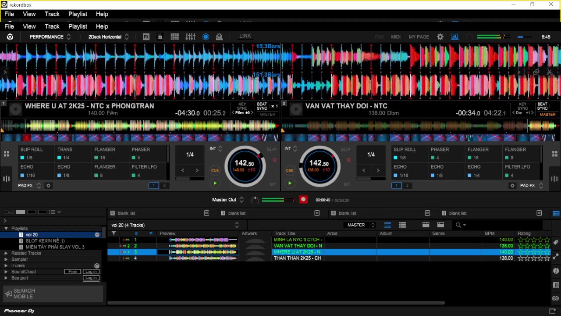561x316 pixels.
Task: Show the recording panel via blue circle icon
Action: (206, 37)
